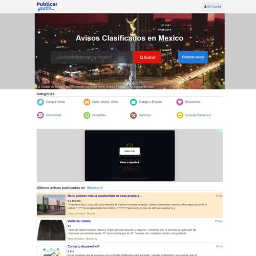Click Volver a reproducir in the ad video
The height and width of the screenshot is (256, 256).
(x=130, y=162)
